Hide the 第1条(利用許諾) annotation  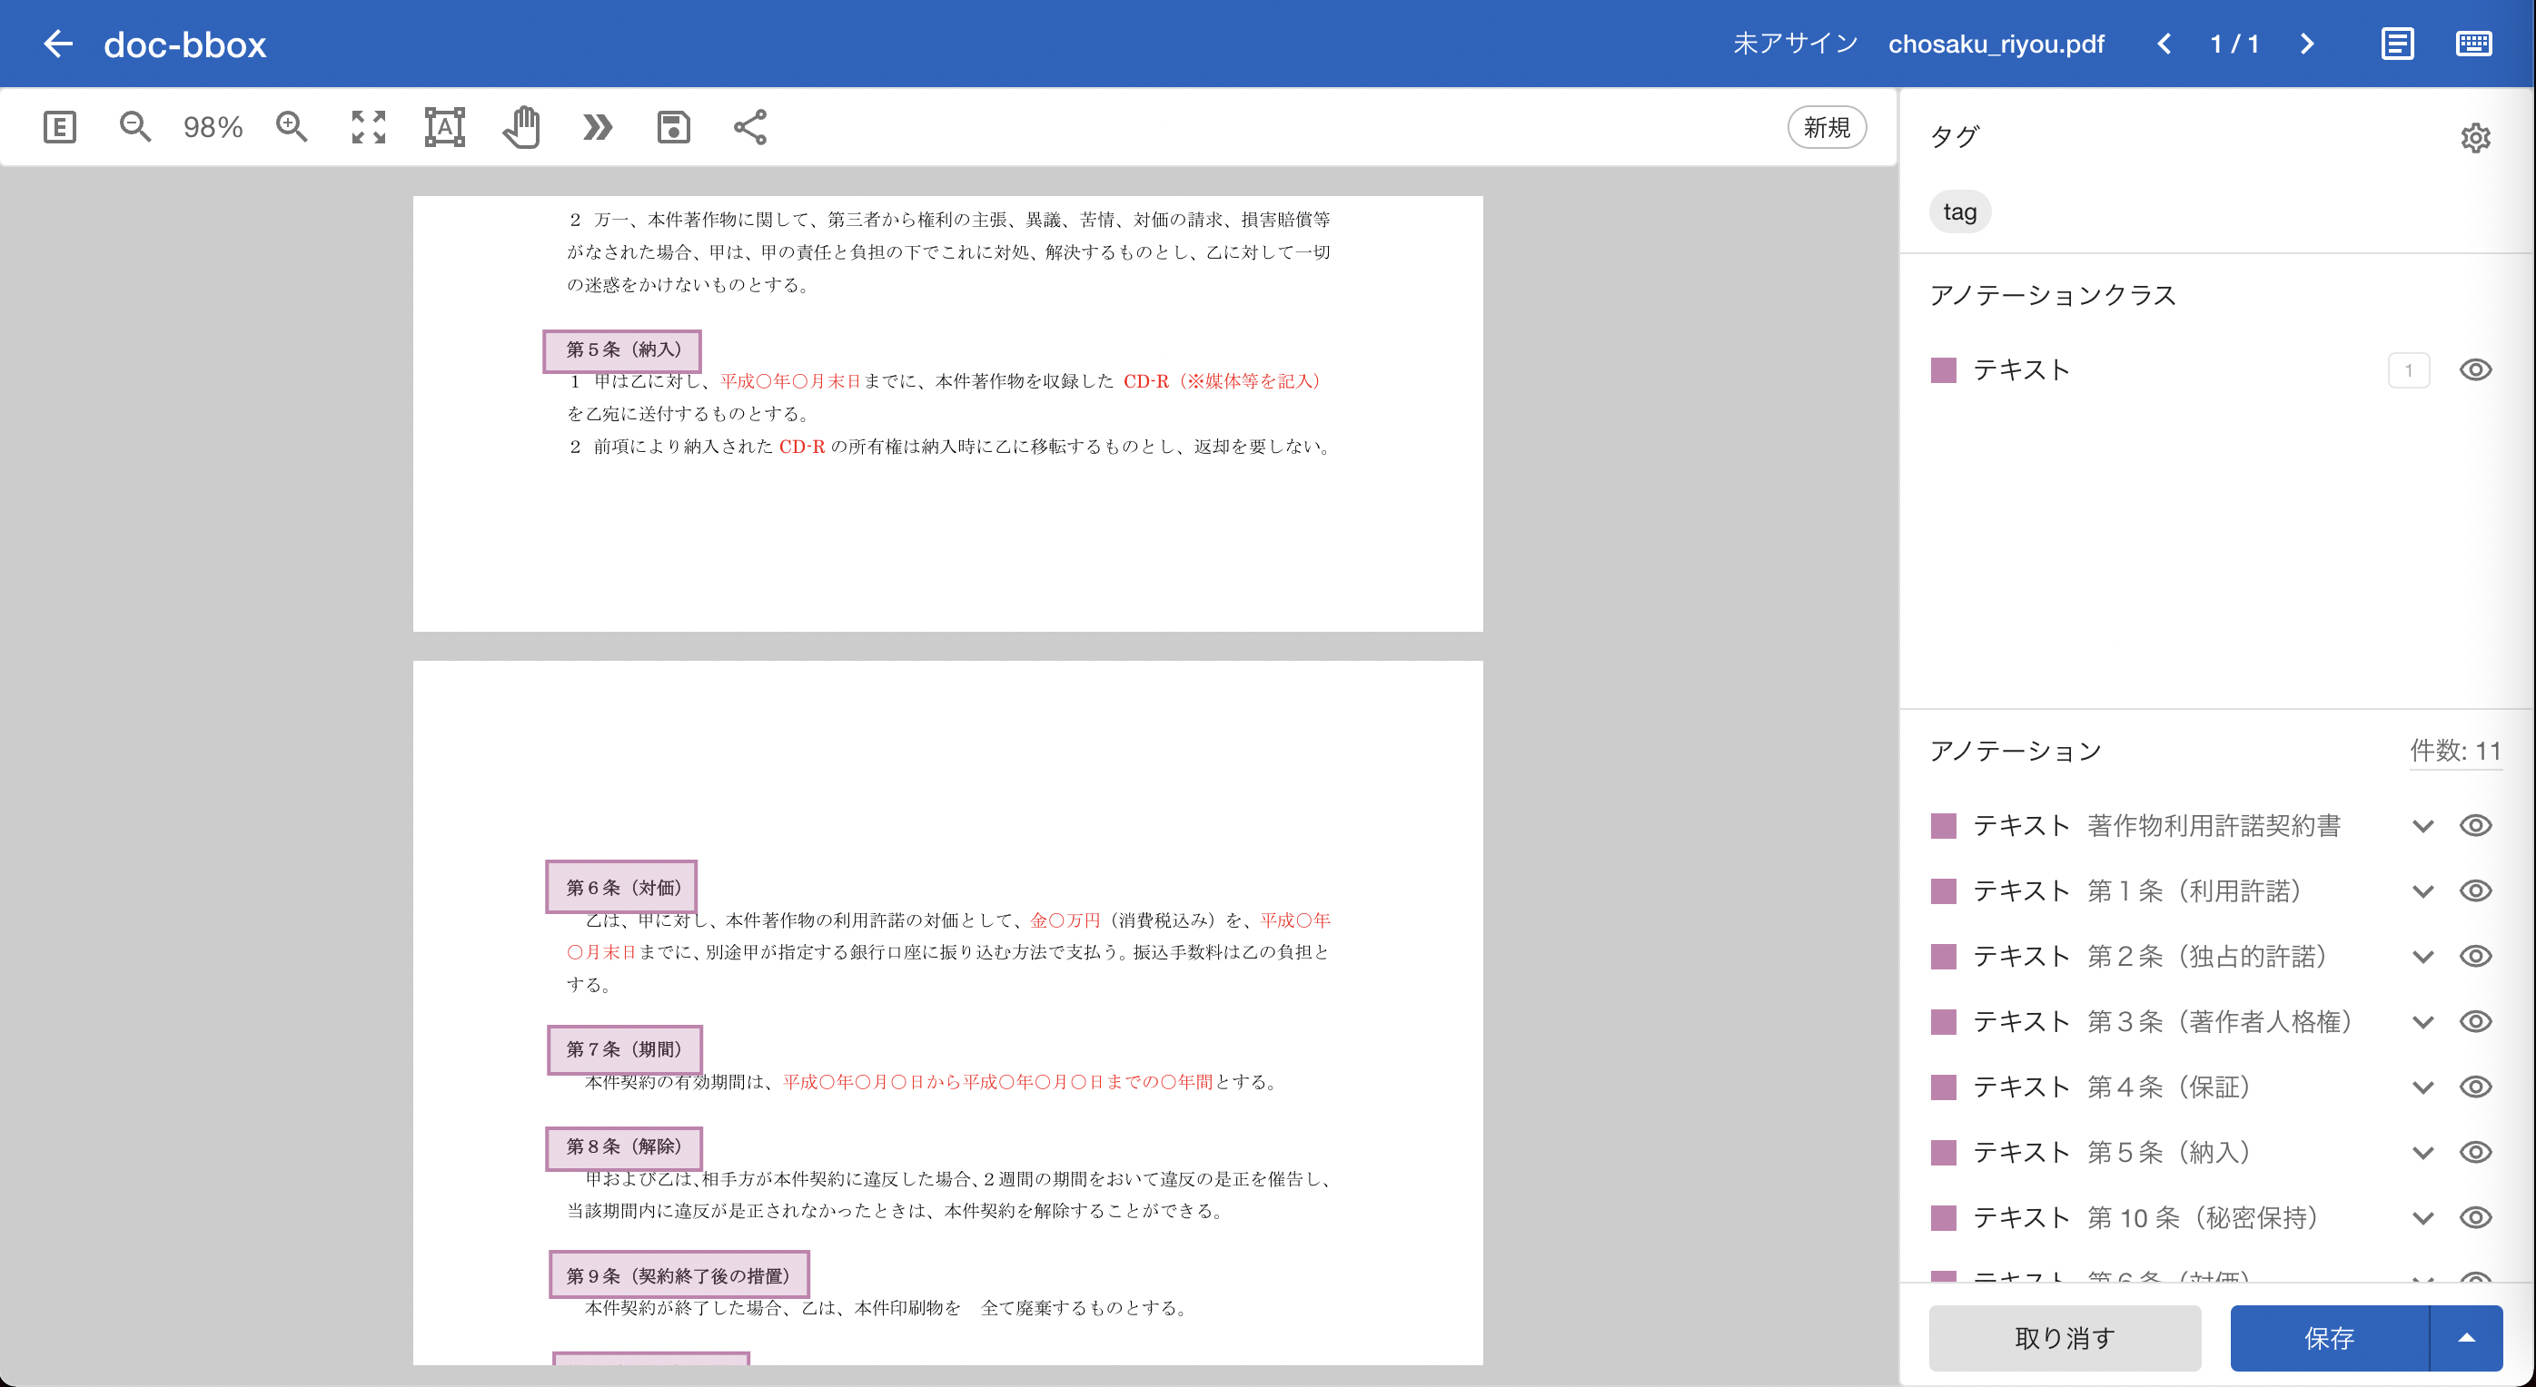click(x=2475, y=891)
